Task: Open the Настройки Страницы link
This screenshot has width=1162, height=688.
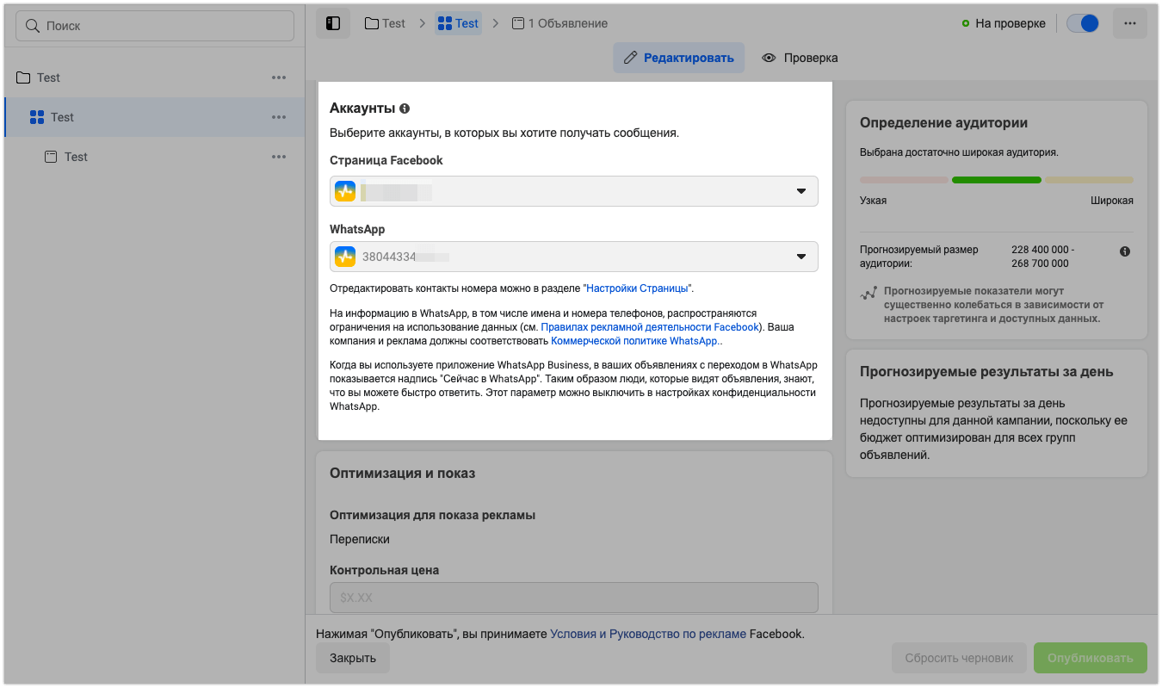Action: [639, 288]
